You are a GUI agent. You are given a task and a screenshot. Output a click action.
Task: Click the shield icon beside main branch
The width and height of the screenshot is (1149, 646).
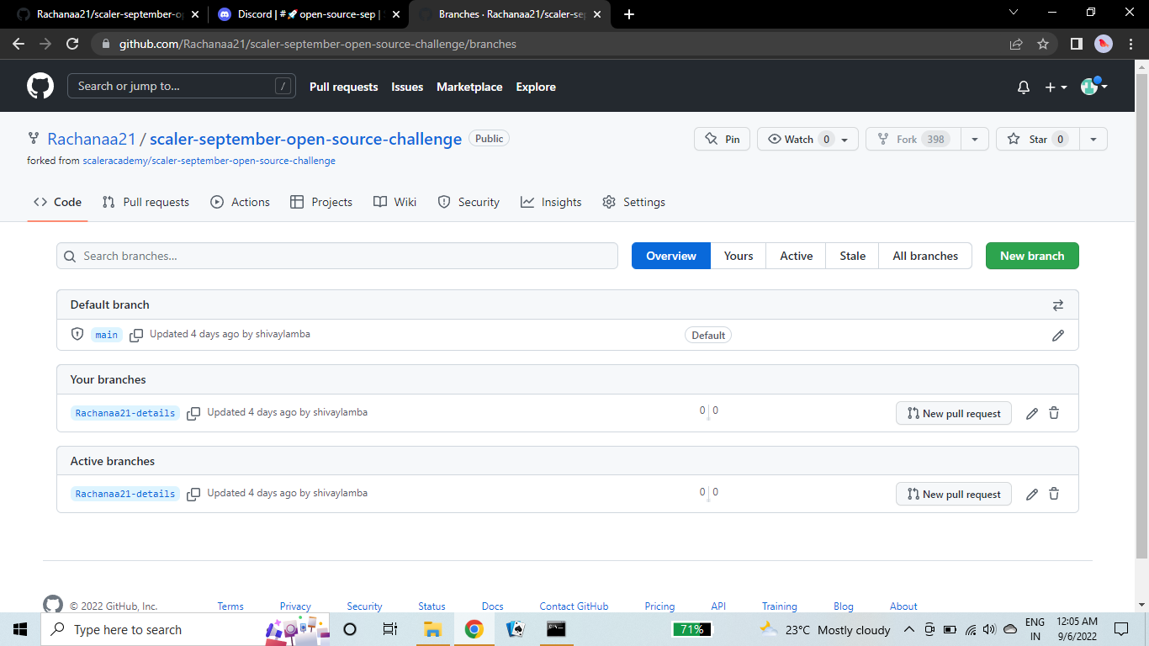[77, 334]
